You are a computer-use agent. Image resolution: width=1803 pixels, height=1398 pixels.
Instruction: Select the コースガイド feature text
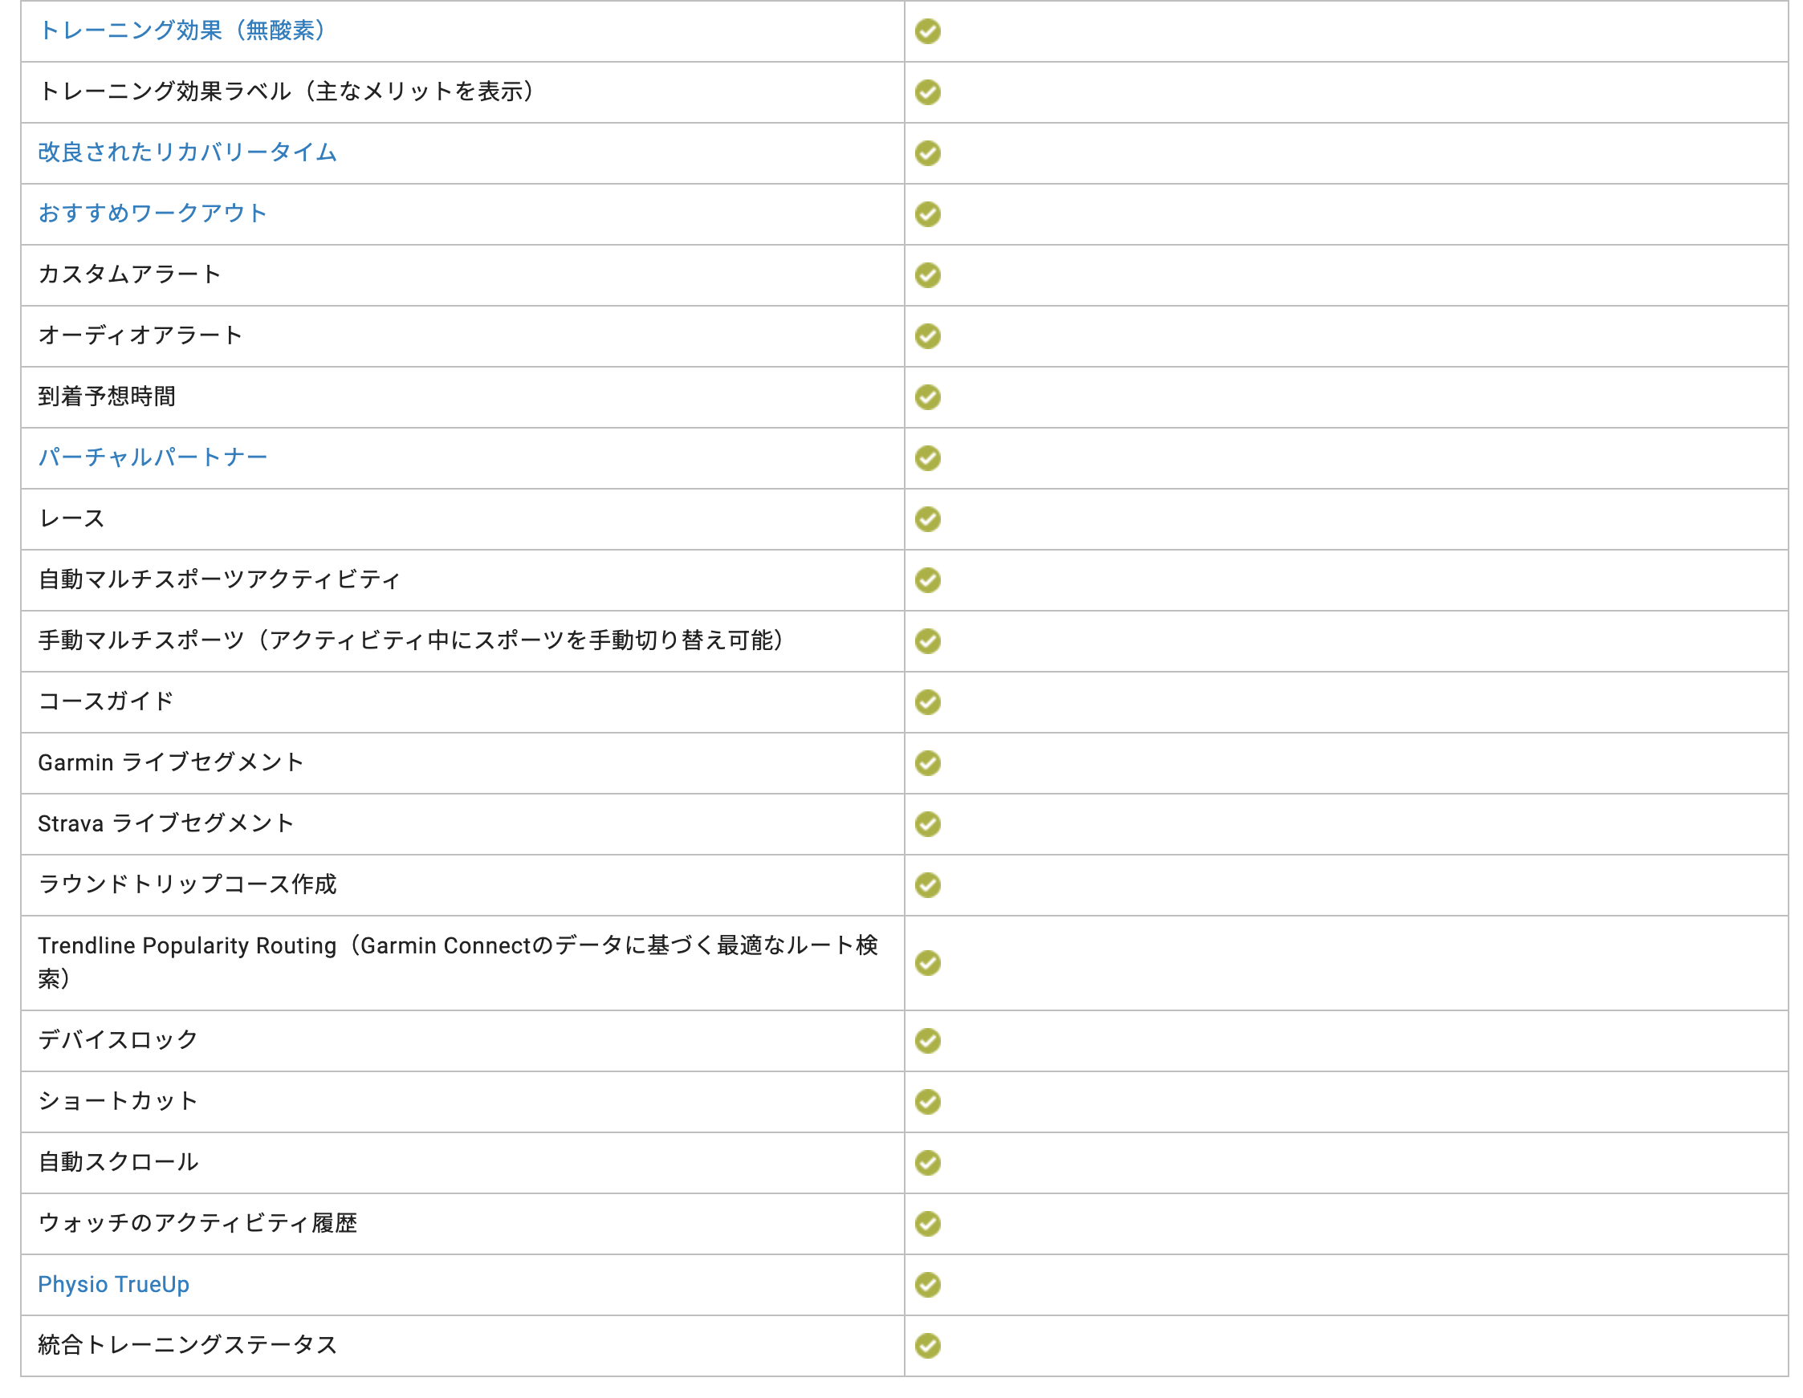(x=107, y=702)
